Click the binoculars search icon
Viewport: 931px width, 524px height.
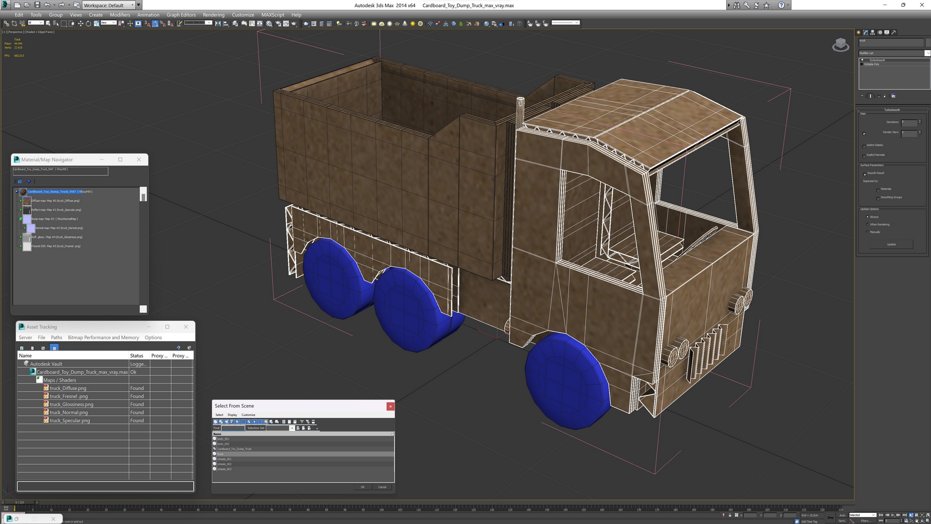pos(737,5)
